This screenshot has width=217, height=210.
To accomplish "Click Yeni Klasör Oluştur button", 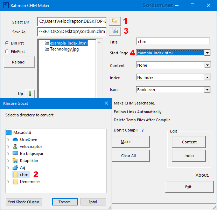I will point(24,202).
